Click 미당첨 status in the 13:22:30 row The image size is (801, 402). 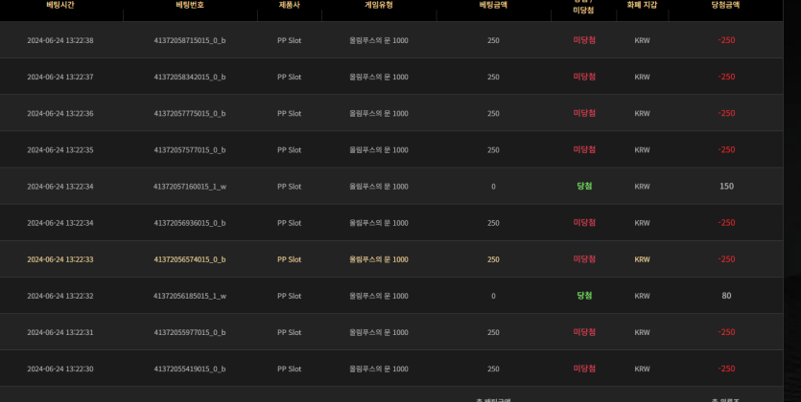(584, 368)
